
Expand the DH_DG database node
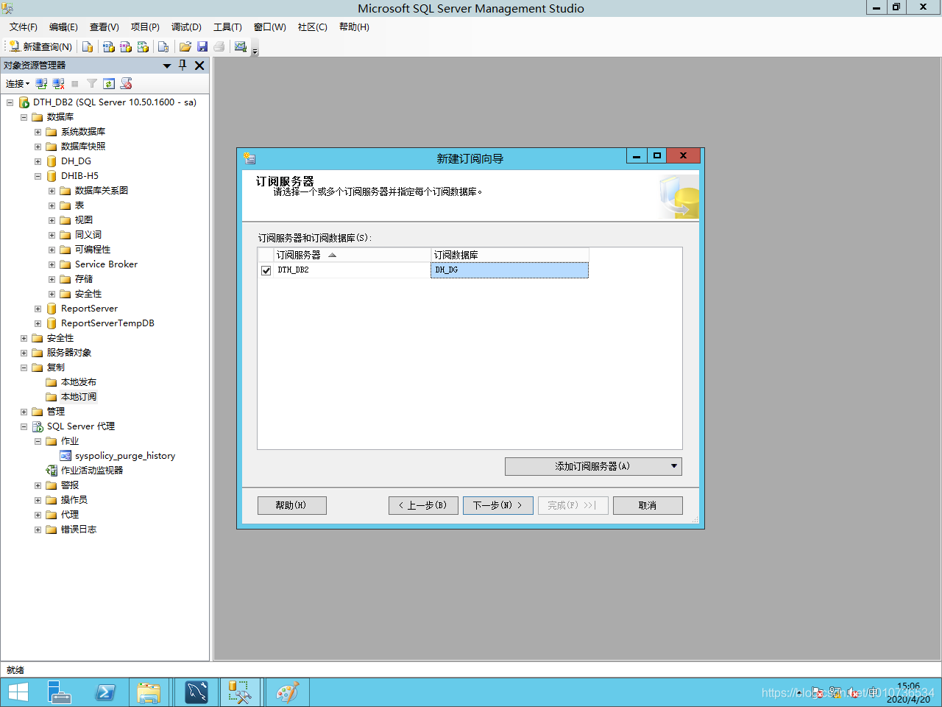(x=38, y=161)
